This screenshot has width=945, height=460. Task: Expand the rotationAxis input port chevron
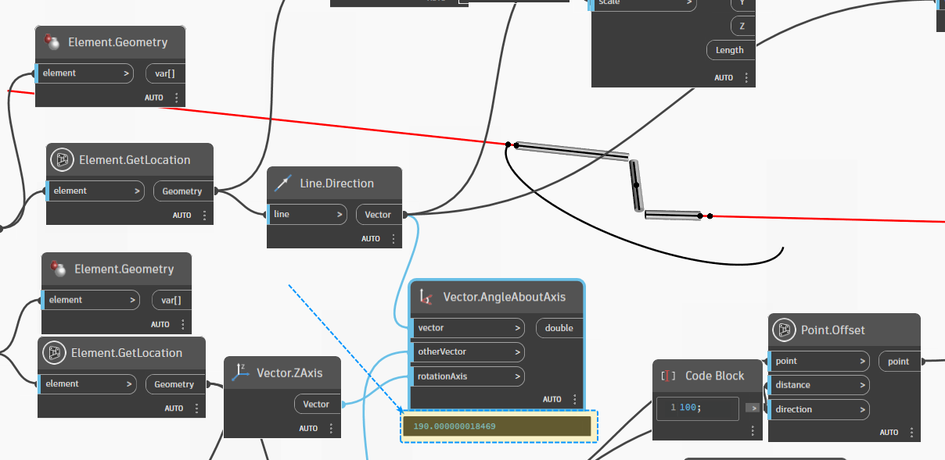click(517, 376)
